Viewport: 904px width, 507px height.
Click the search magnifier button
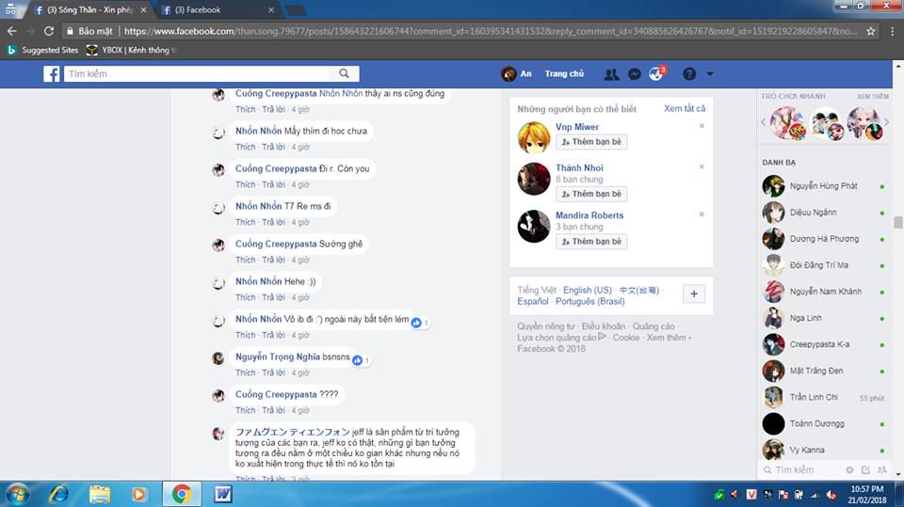[x=345, y=74]
